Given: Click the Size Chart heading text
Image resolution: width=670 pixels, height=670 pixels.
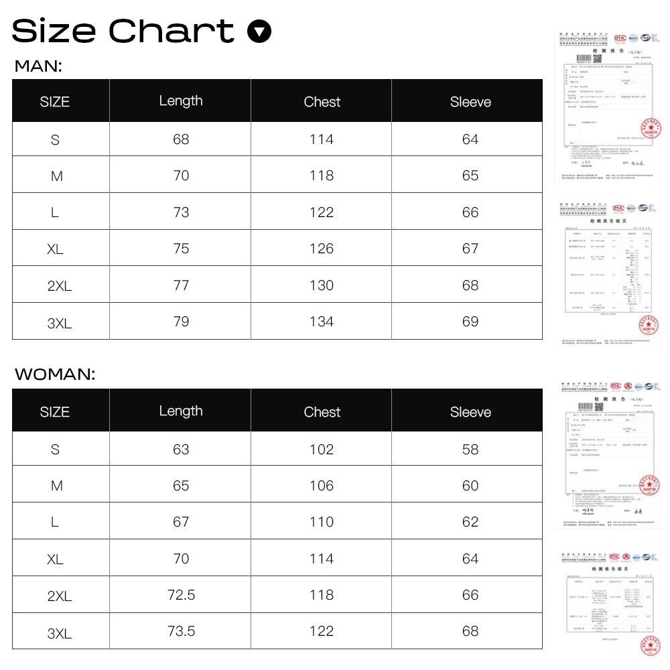Looking at the screenshot, I should pyautogui.click(x=124, y=31).
